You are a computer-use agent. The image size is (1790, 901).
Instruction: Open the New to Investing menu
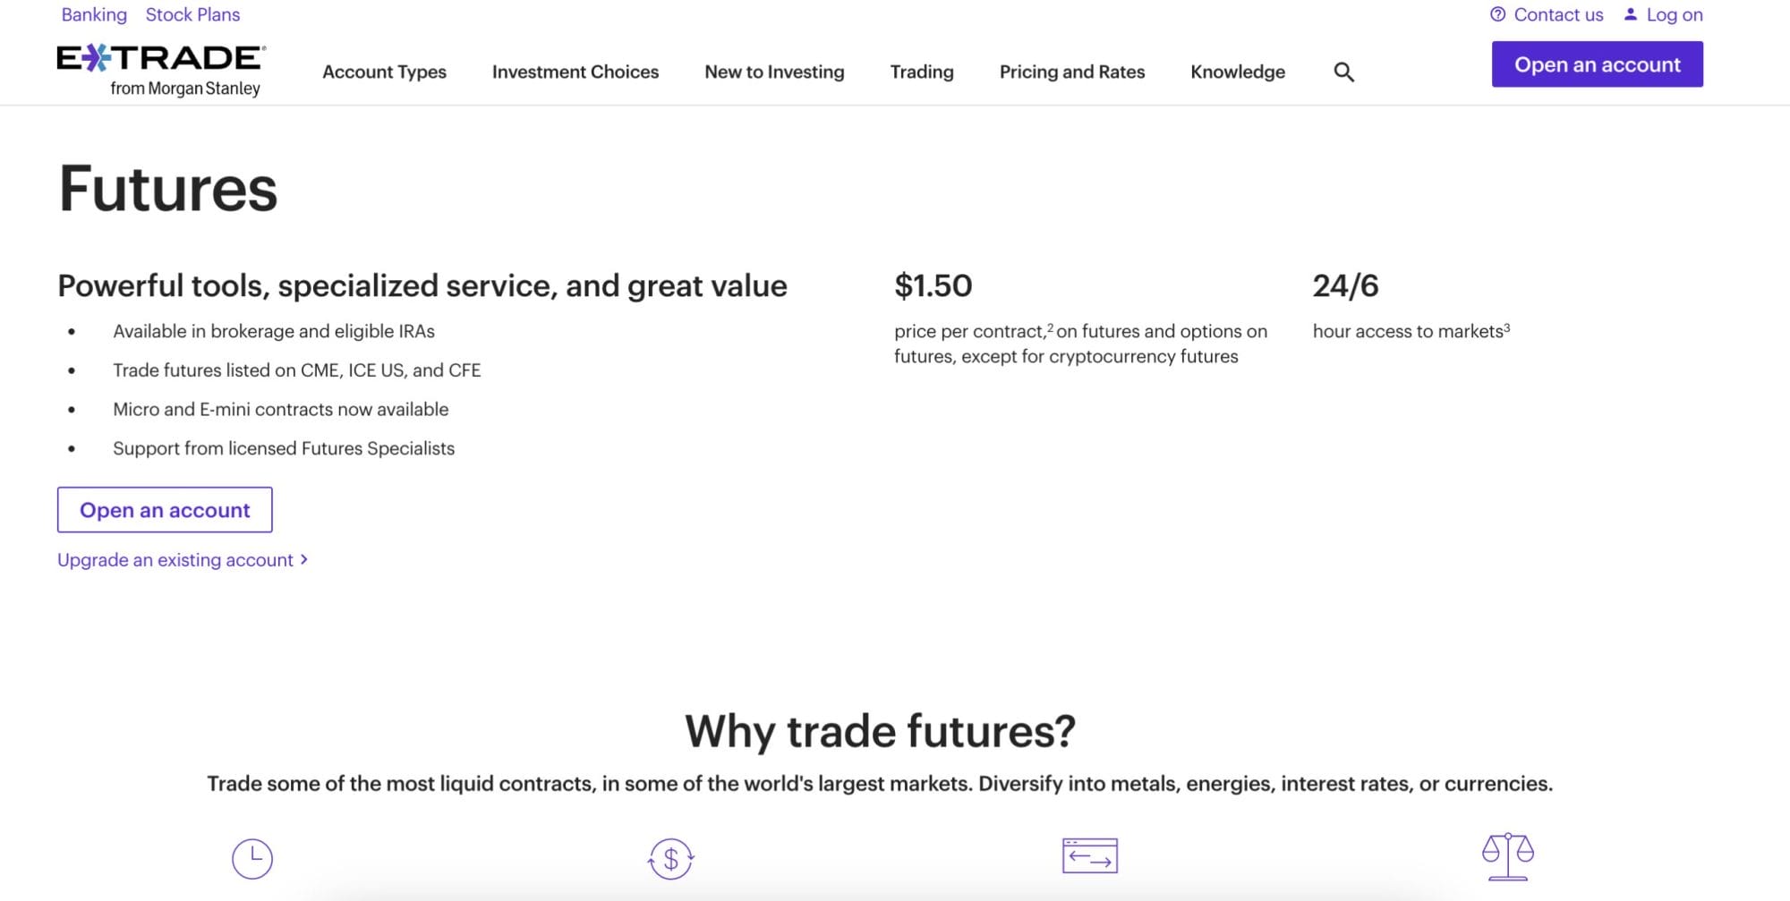click(x=774, y=72)
